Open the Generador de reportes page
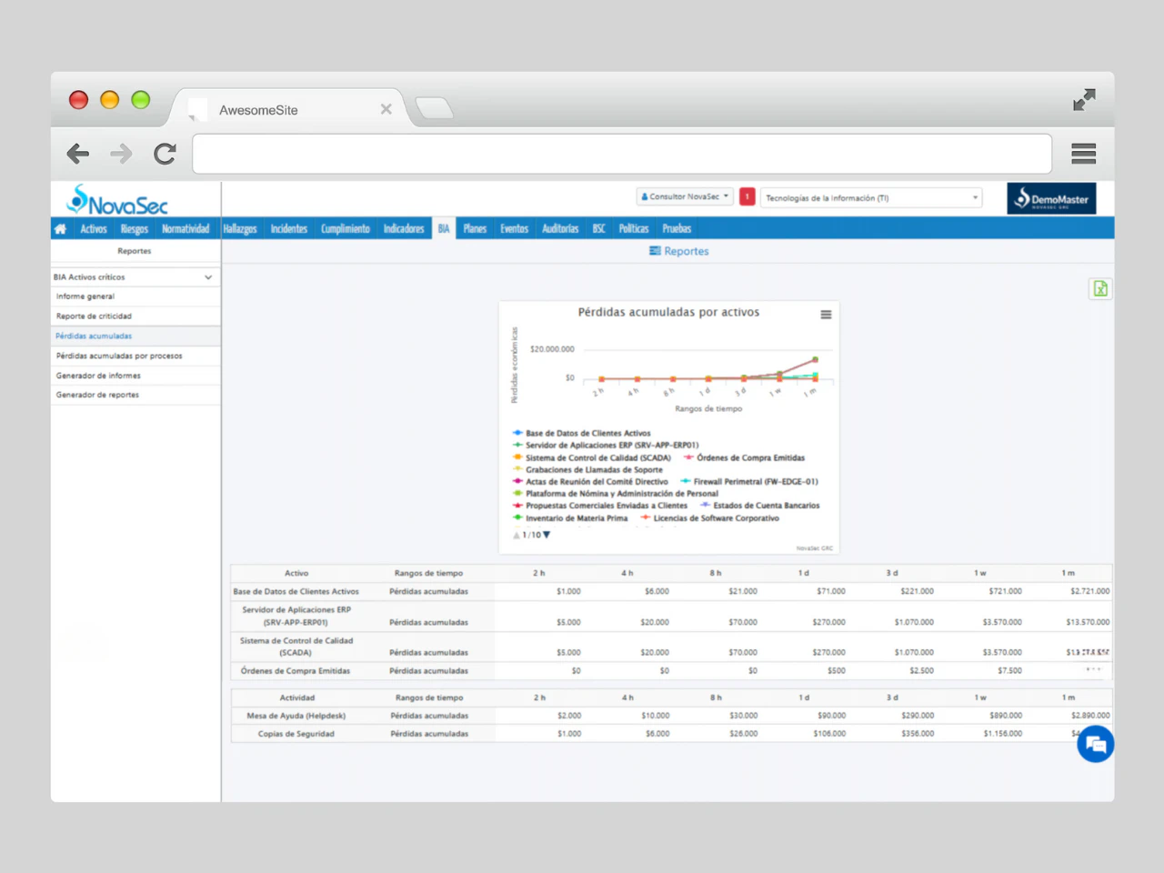The image size is (1164, 873). 97,395
